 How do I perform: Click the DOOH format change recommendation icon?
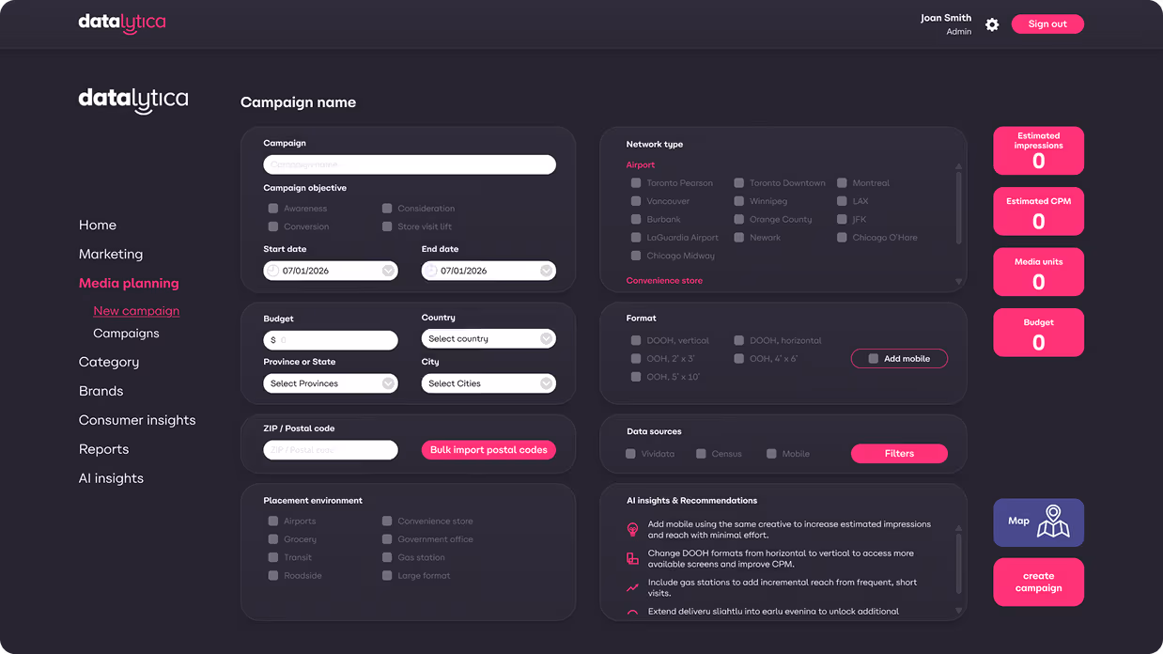click(x=632, y=559)
